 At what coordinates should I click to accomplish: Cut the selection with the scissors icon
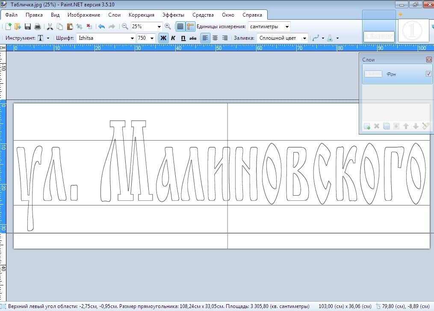pos(50,26)
